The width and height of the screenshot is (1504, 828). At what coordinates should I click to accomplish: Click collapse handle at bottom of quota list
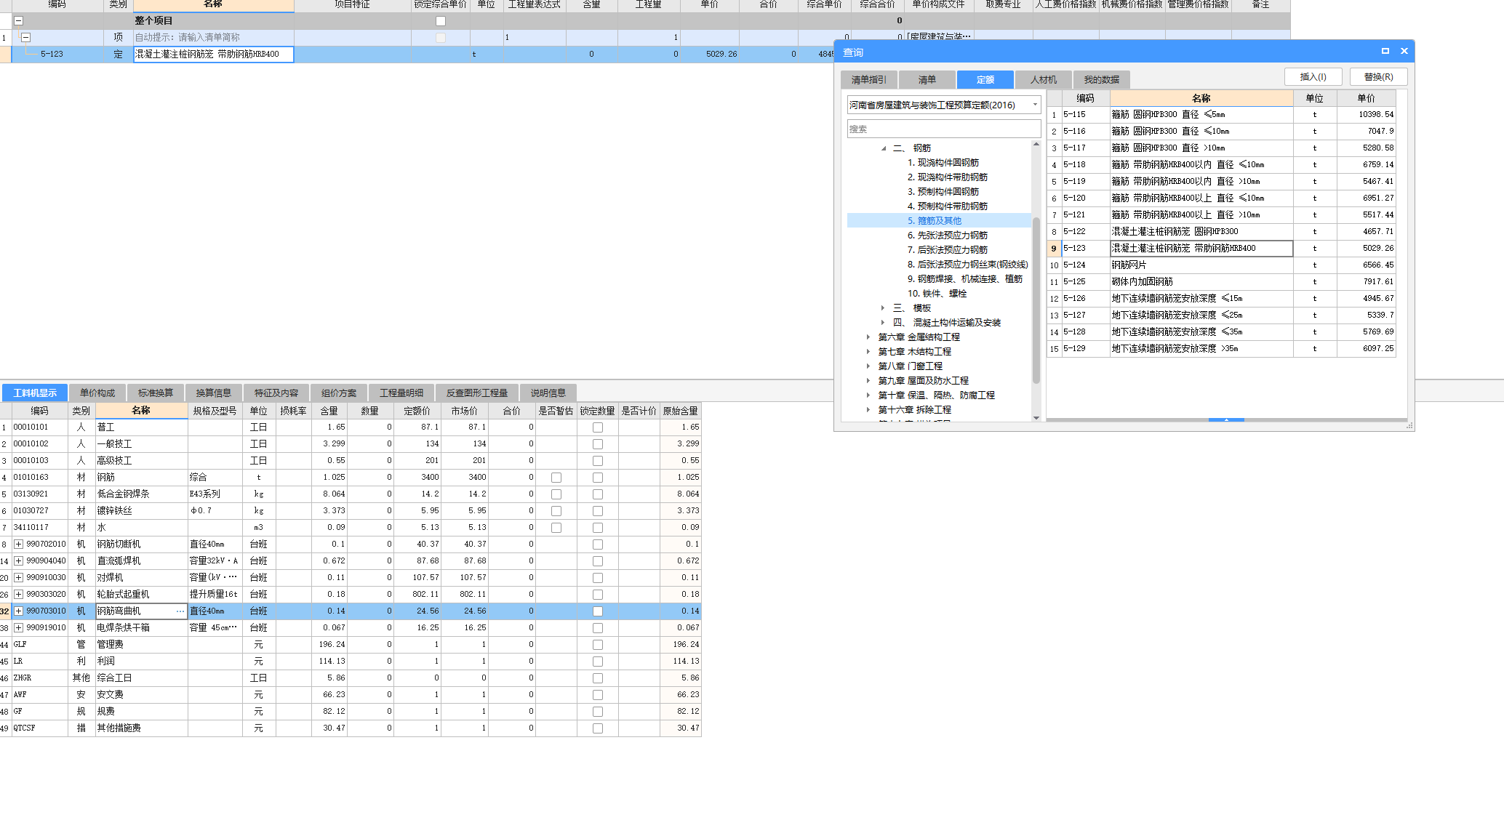click(1226, 420)
